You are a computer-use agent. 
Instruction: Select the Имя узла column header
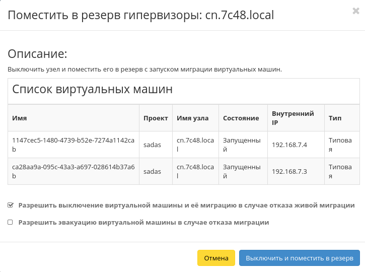coord(193,118)
